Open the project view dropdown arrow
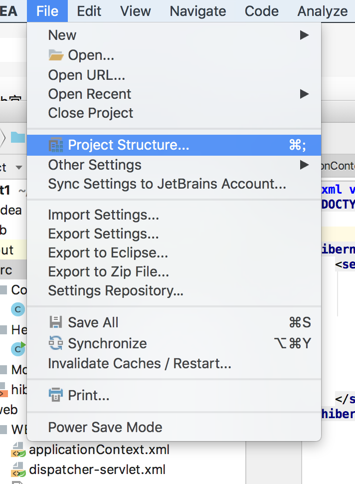 [x=19, y=167]
